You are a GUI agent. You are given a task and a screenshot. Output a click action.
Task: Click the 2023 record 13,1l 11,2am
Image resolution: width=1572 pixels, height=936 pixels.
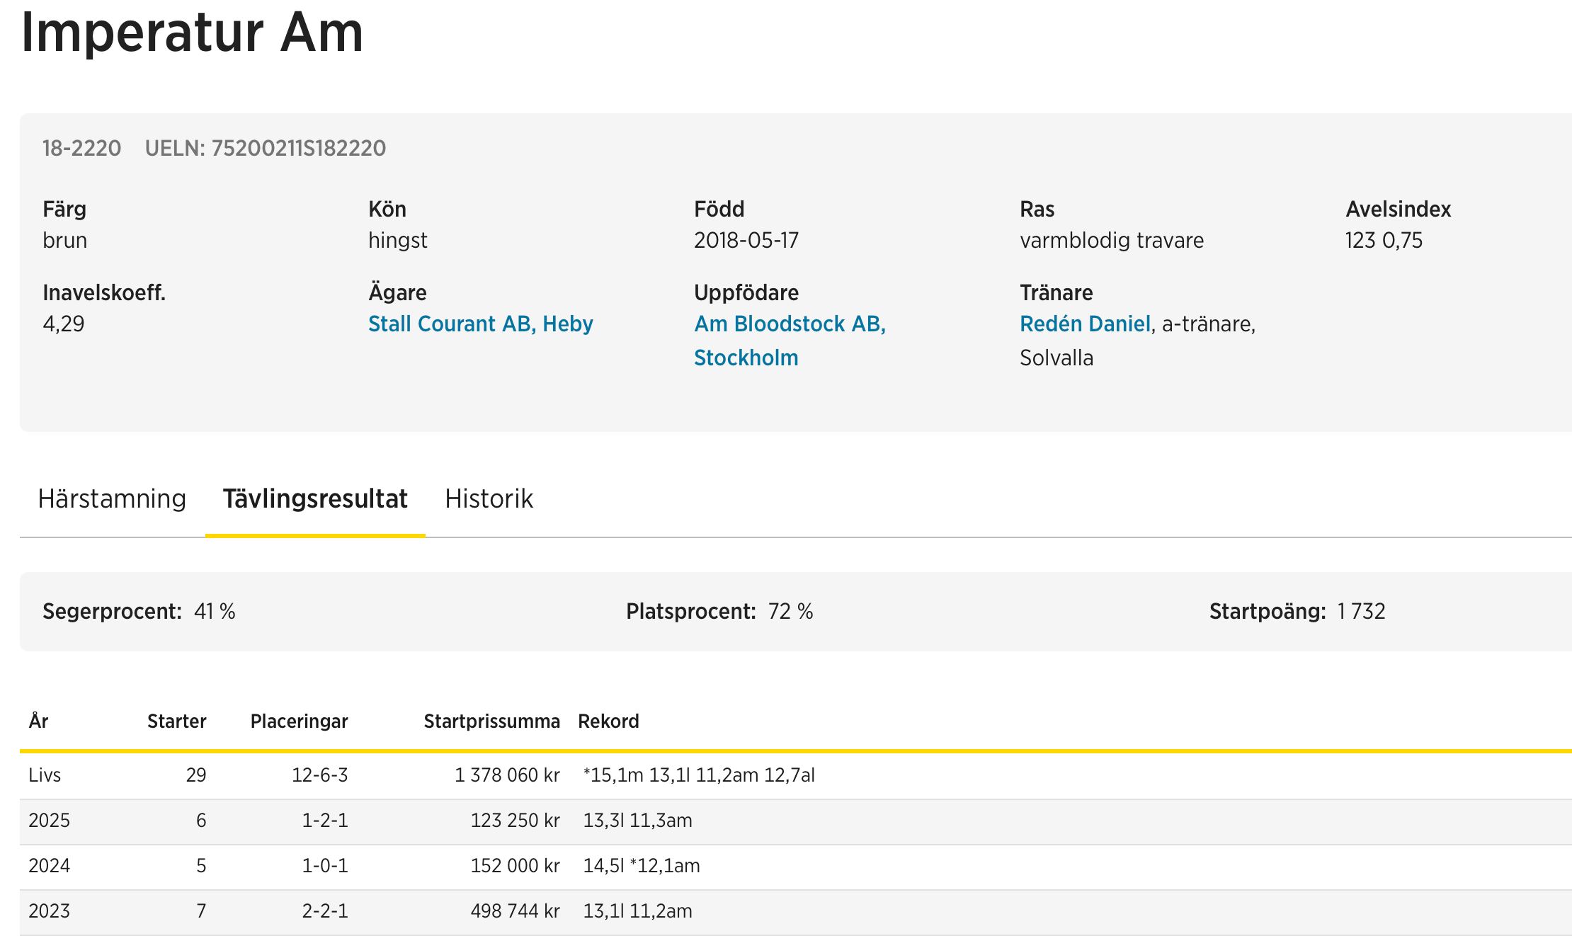point(637,911)
